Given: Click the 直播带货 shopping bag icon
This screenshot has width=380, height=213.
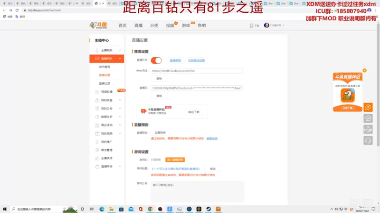Looking at the screenshot, I should (97, 167).
